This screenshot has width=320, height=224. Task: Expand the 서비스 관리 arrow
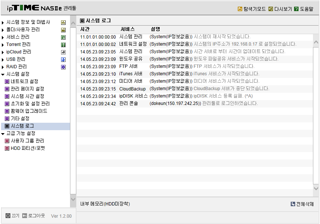pyautogui.click(x=3, y=37)
